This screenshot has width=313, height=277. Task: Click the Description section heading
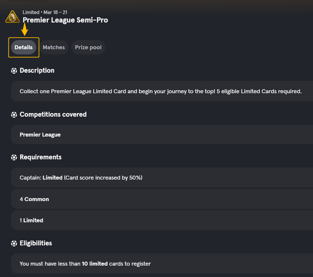click(37, 70)
